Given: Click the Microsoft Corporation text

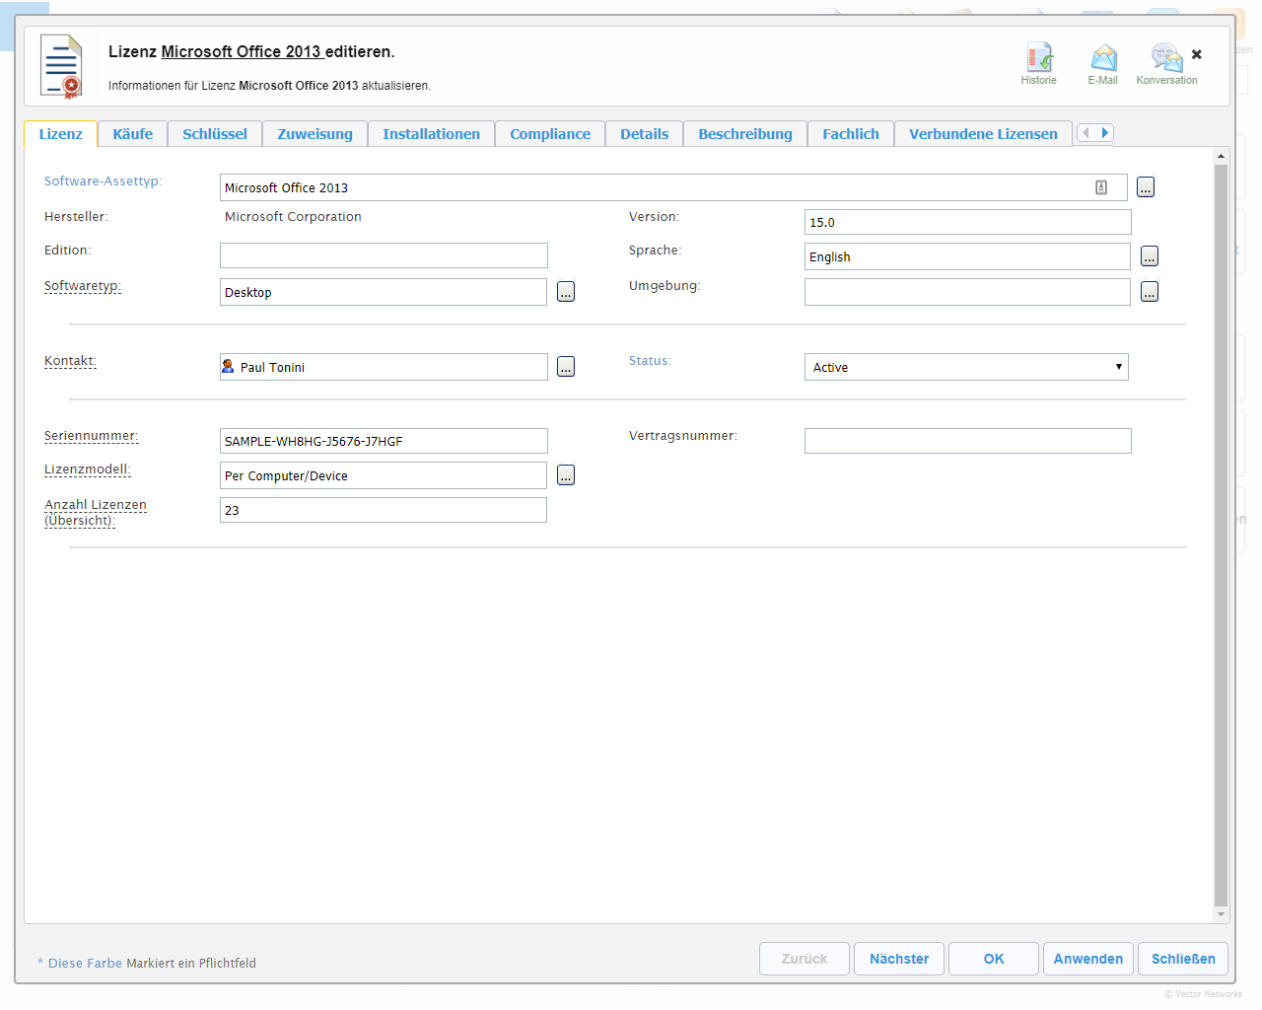Looking at the screenshot, I should 293,217.
